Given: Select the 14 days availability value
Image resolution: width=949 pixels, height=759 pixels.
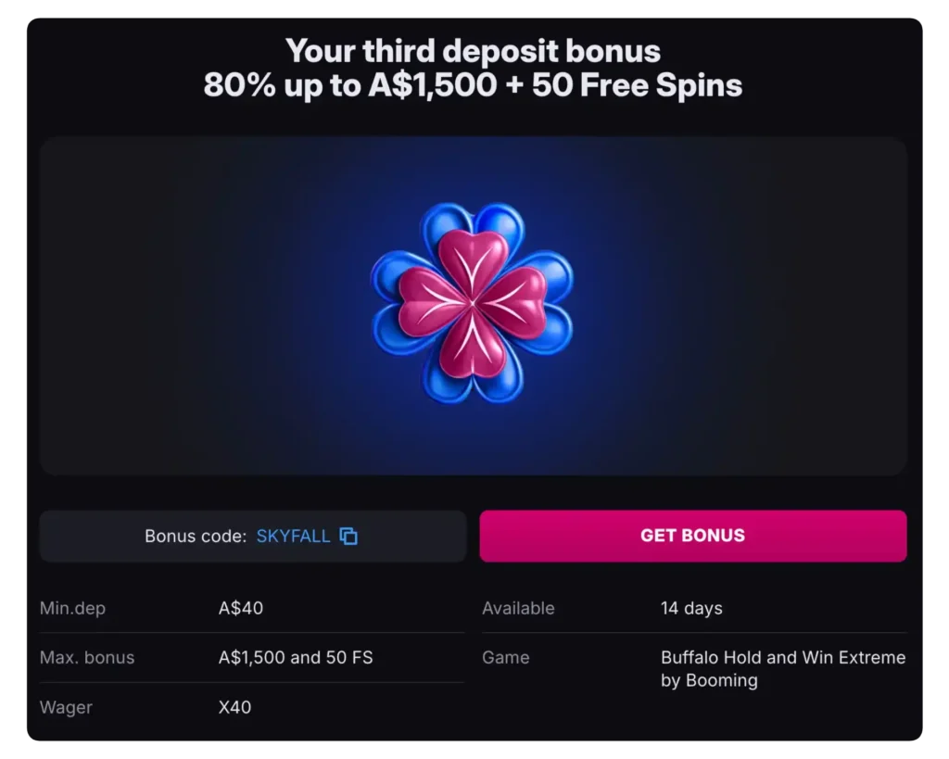Looking at the screenshot, I should (691, 608).
